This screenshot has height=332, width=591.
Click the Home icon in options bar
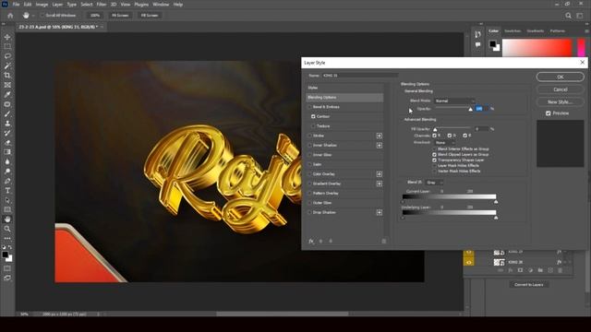[x=10, y=16]
